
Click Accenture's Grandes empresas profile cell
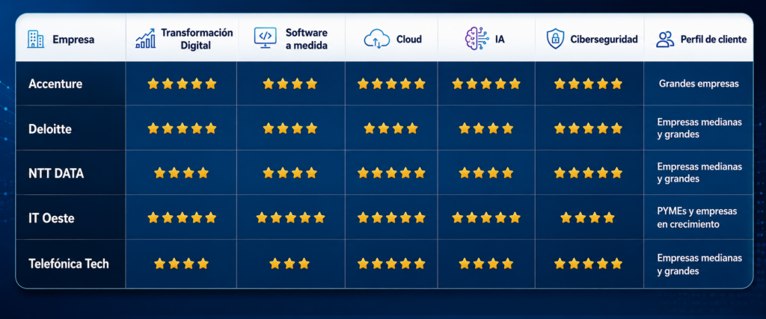tap(699, 84)
